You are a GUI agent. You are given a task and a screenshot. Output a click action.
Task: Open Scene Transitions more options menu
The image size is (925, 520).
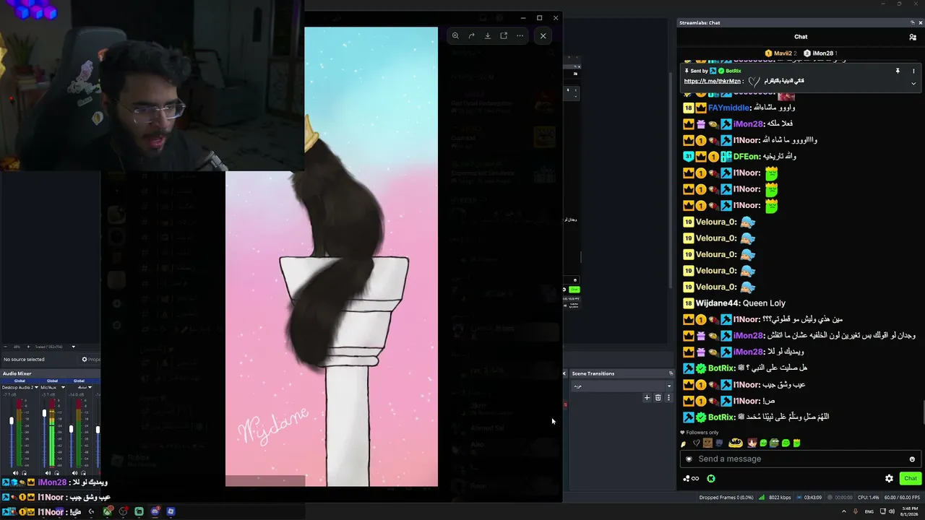tap(668, 398)
